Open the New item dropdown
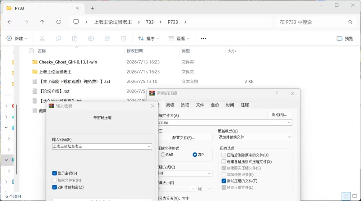 17,38
